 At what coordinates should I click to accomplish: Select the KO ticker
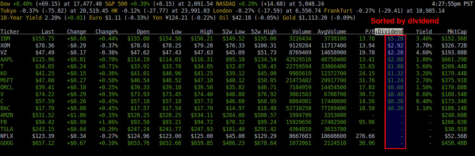(3, 73)
